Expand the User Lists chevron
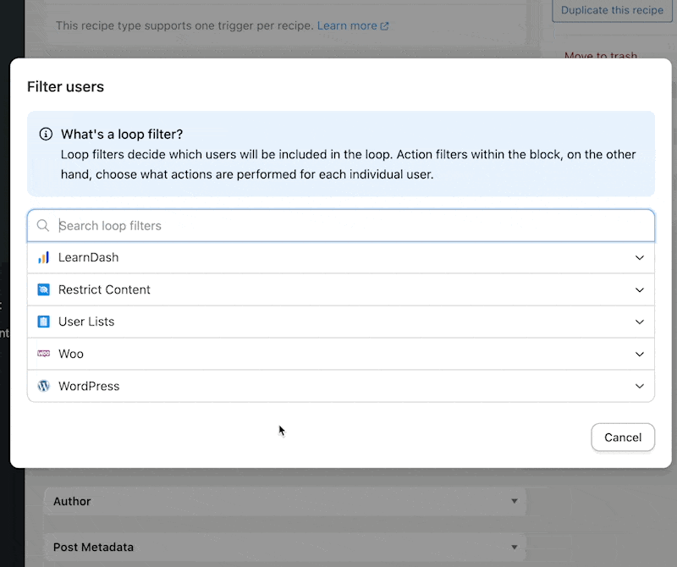This screenshot has width=677, height=567. click(x=639, y=322)
